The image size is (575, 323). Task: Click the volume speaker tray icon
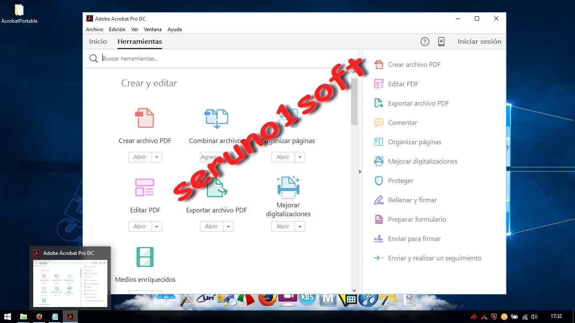click(x=535, y=317)
